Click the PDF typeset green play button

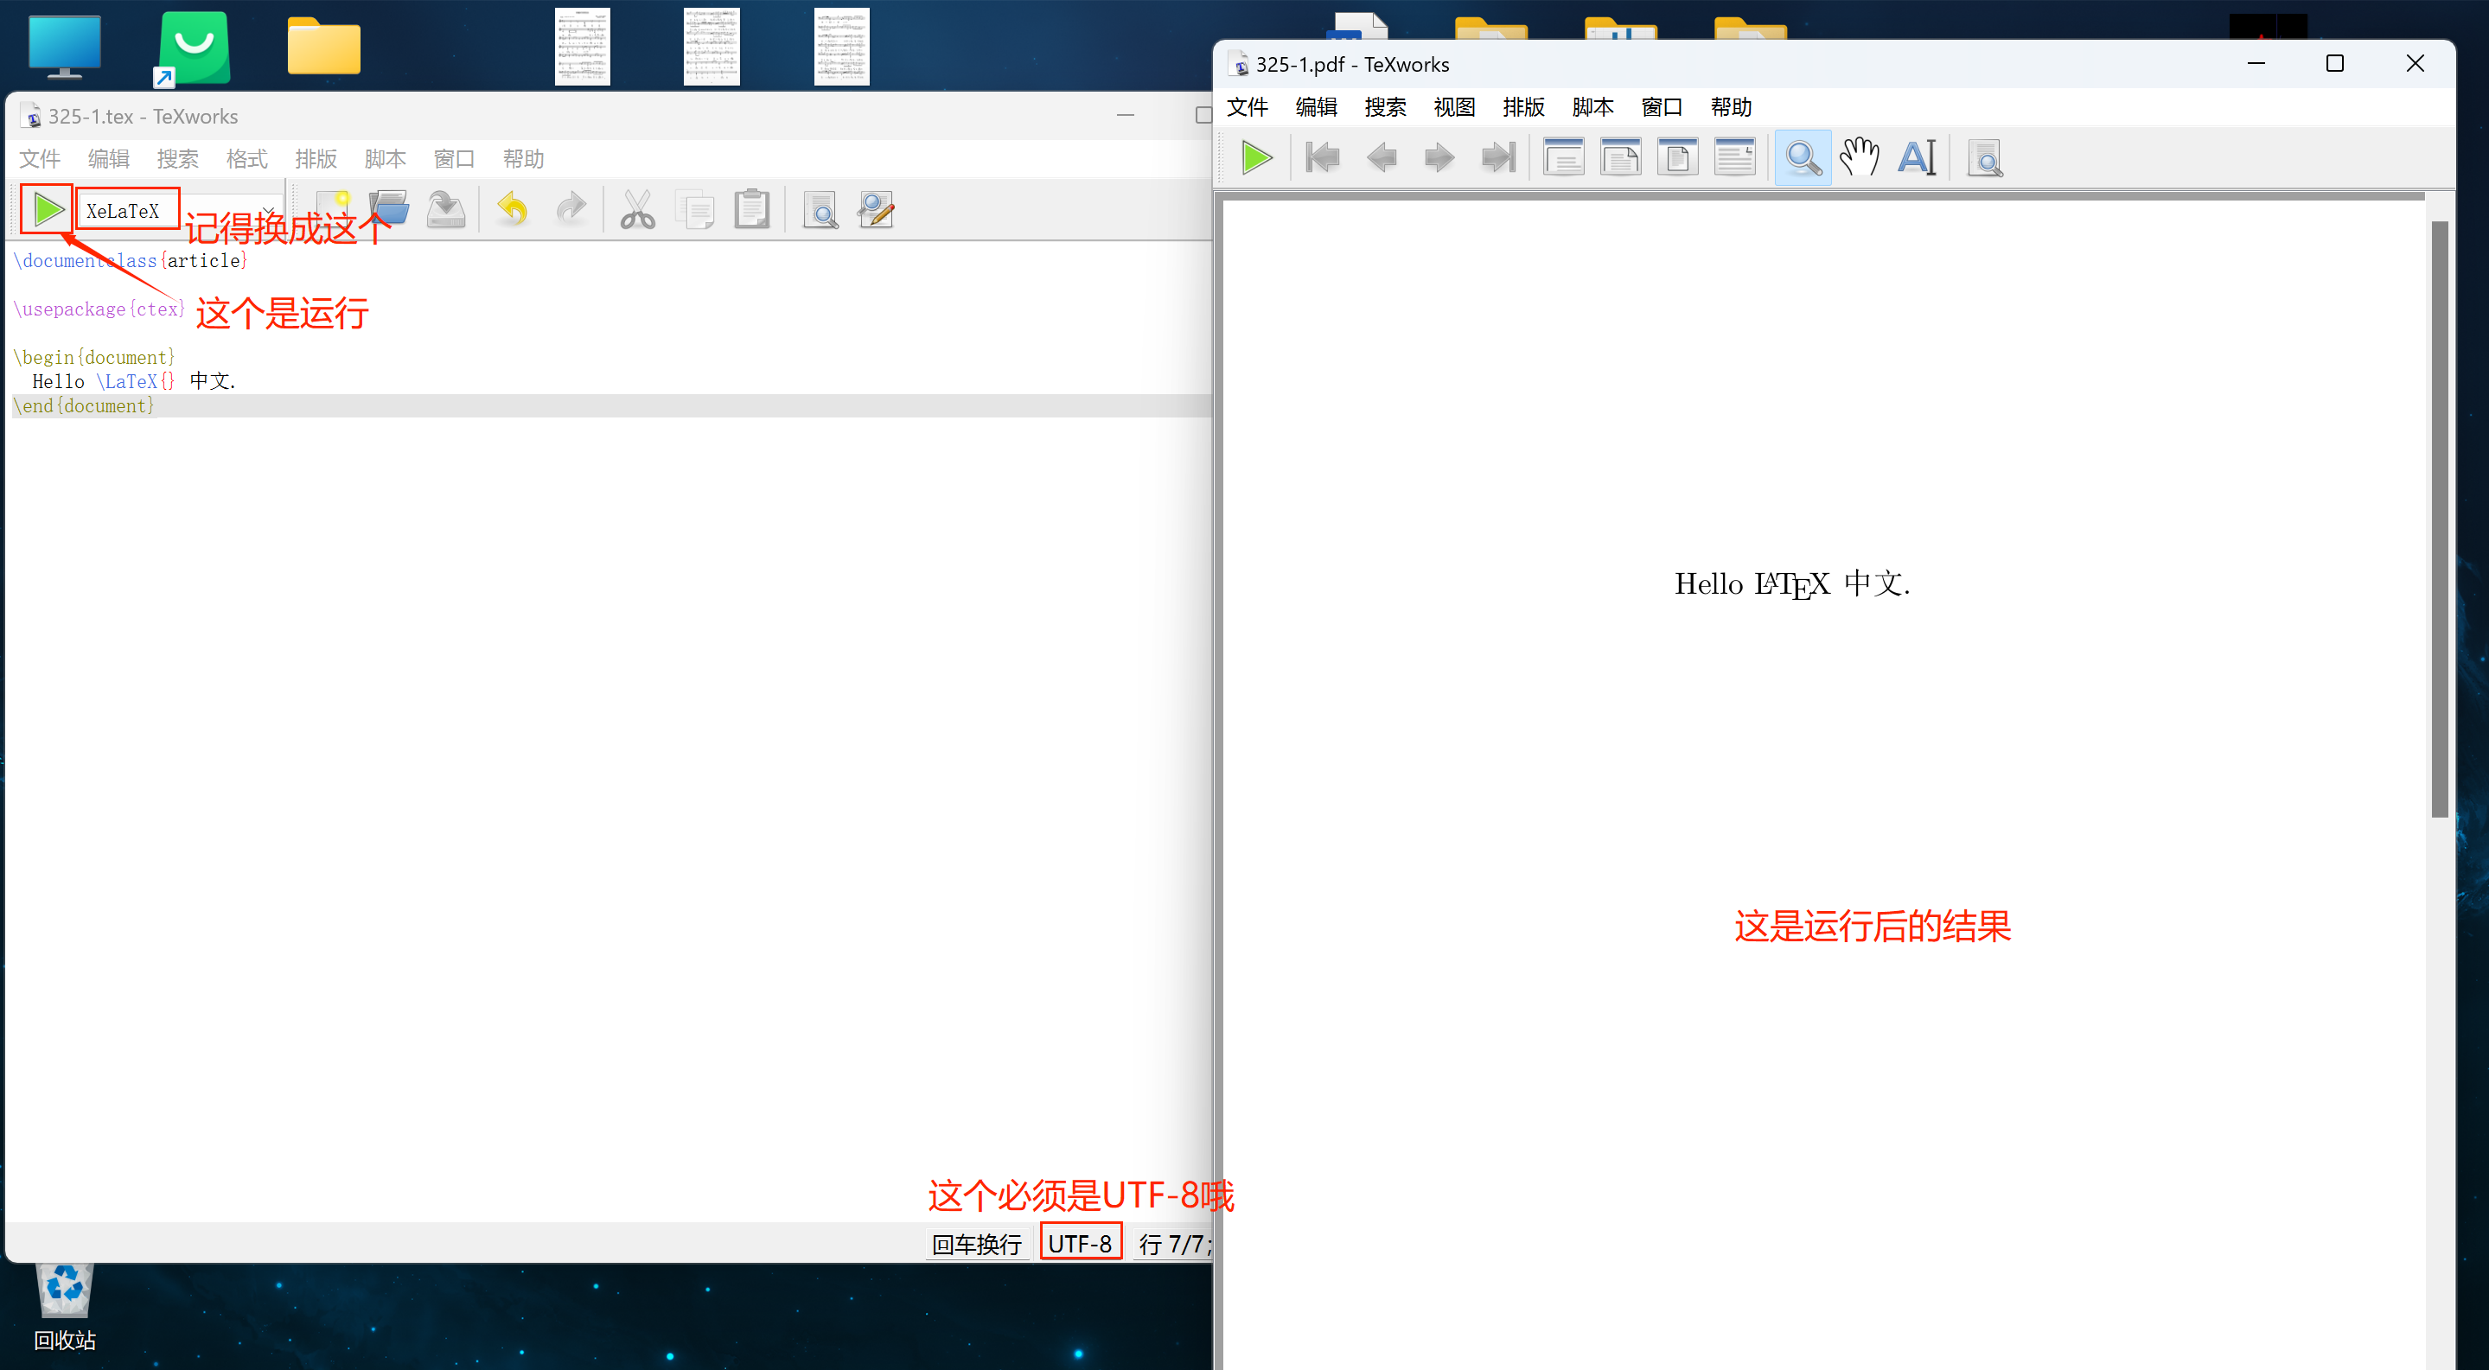point(1256,157)
